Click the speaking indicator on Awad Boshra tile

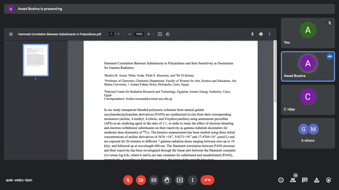coord(330,56)
